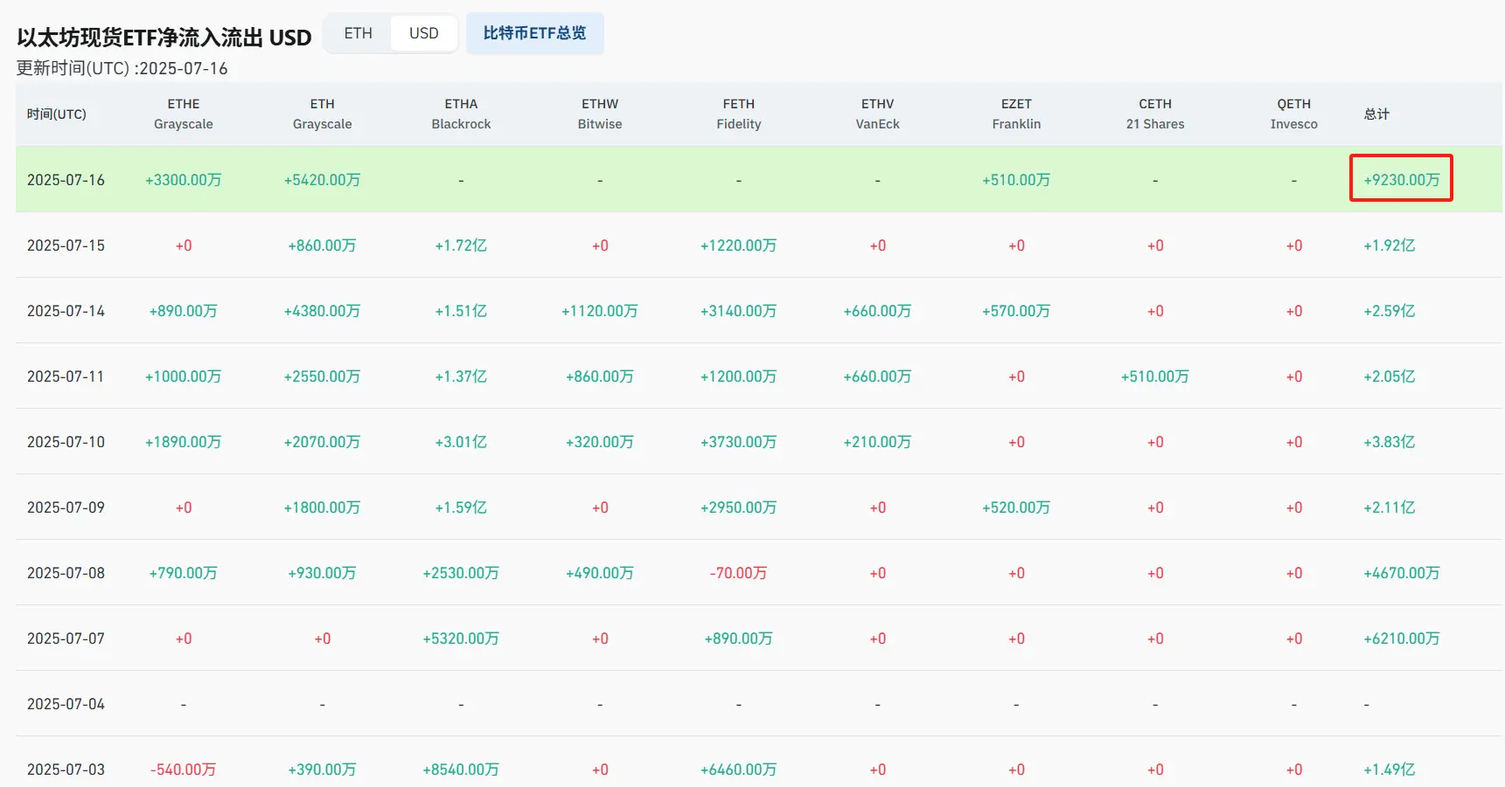Click the +1.92亿 total value
The width and height of the screenshot is (1505, 787).
[x=1390, y=245]
